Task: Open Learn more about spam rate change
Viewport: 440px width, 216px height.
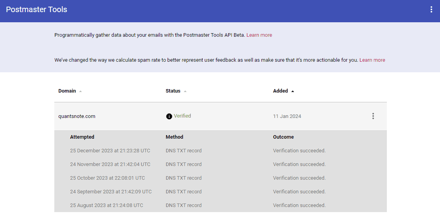Action: pos(372,60)
